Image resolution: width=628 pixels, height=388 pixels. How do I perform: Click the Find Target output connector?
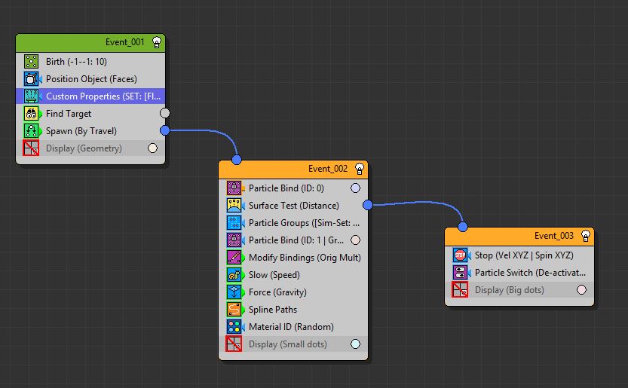tap(164, 113)
